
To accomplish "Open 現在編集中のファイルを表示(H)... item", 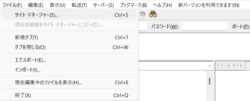I will click(69, 83).
